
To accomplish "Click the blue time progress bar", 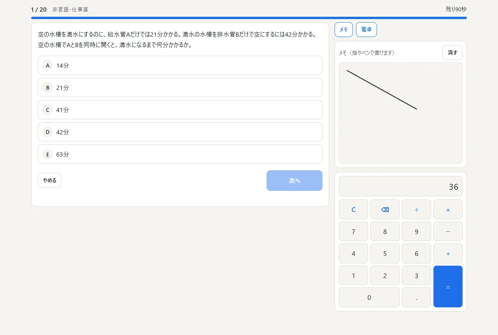I will point(249,18).
